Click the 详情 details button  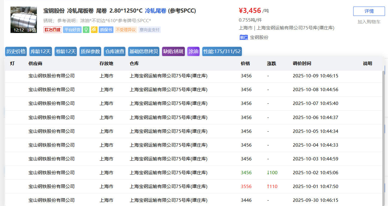(369, 11)
